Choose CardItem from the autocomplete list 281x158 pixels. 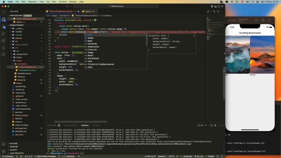pos(92,44)
